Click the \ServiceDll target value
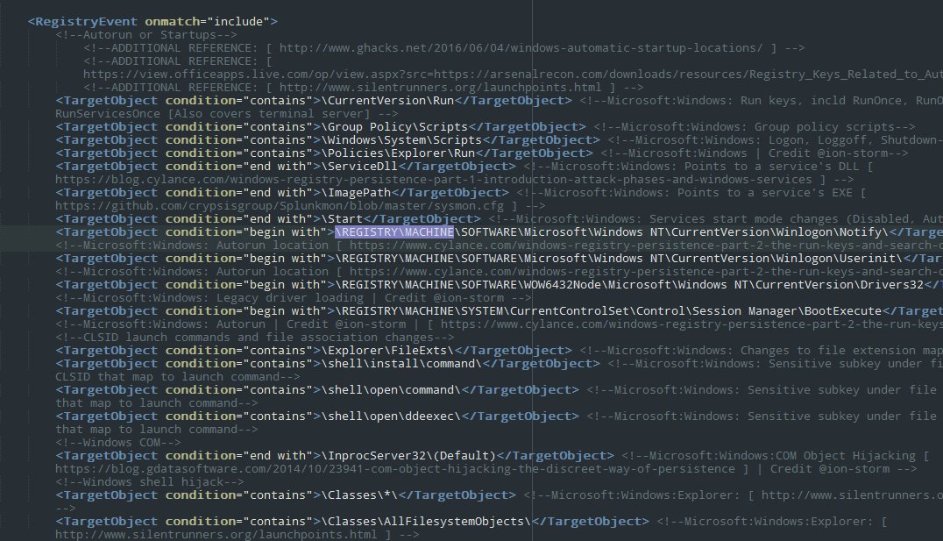 (x=359, y=167)
